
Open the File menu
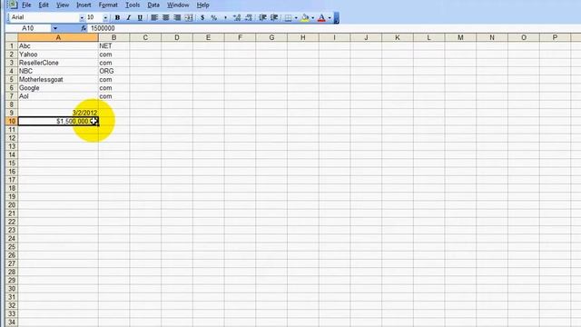[x=26, y=5]
